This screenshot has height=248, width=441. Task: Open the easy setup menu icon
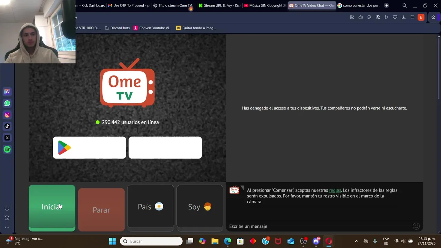click(x=412, y=17)
